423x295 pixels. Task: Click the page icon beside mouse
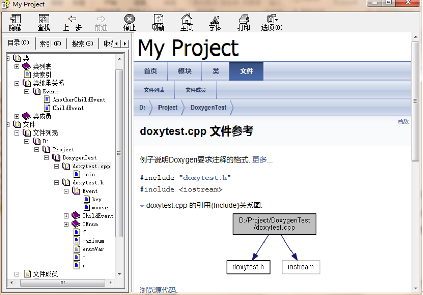[x=87, y=207]
